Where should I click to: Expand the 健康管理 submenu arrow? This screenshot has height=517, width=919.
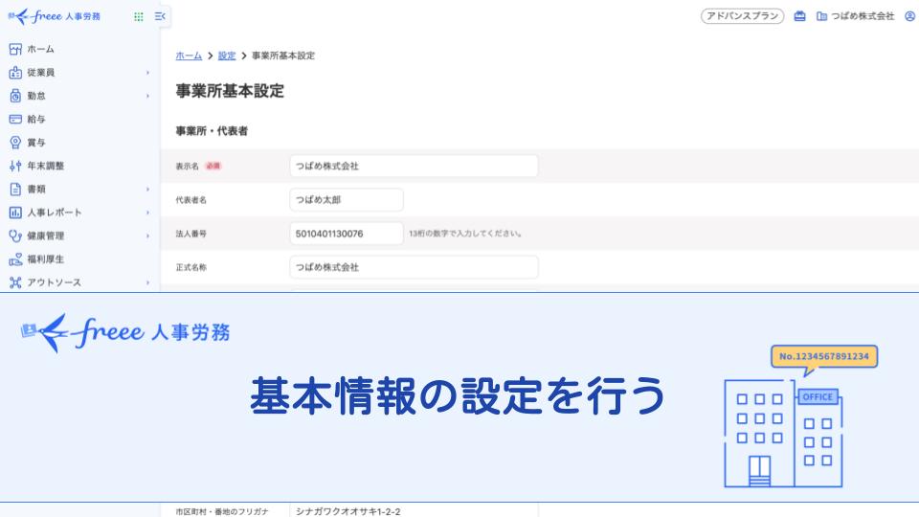click(147, 236)
